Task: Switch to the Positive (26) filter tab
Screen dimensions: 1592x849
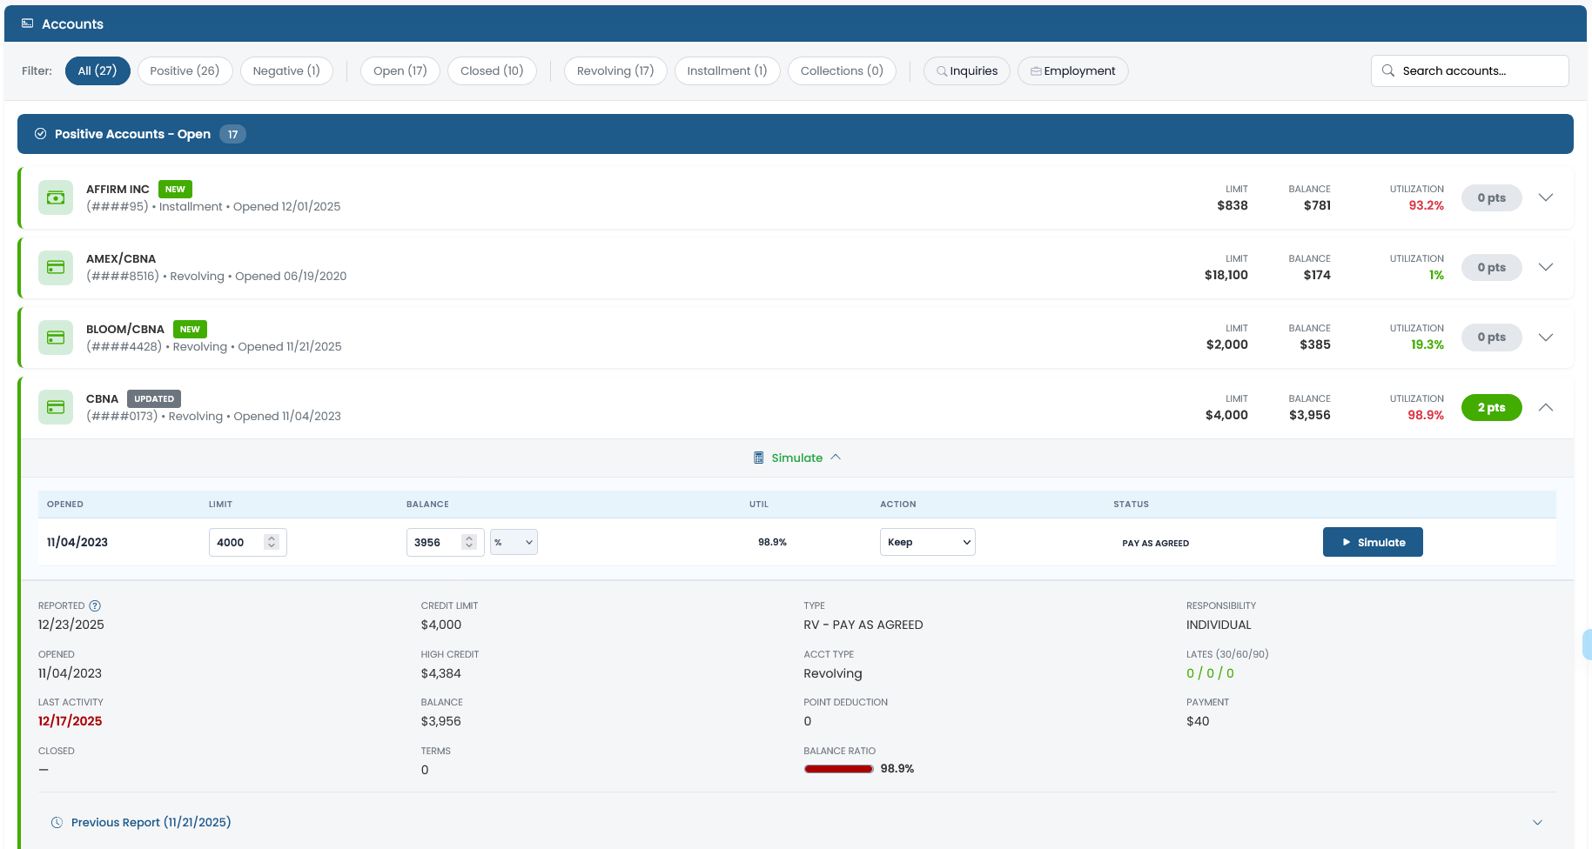Action: coord(185,70)
